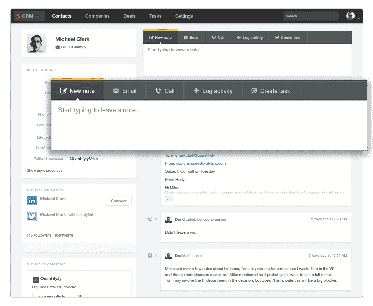Click the small pencil icon on New note tab

(151, 37)
